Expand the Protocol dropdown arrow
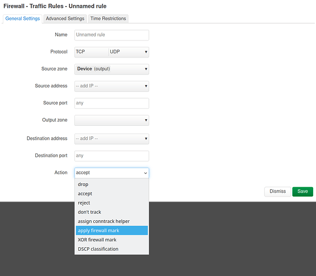 [x=146, y=52]
